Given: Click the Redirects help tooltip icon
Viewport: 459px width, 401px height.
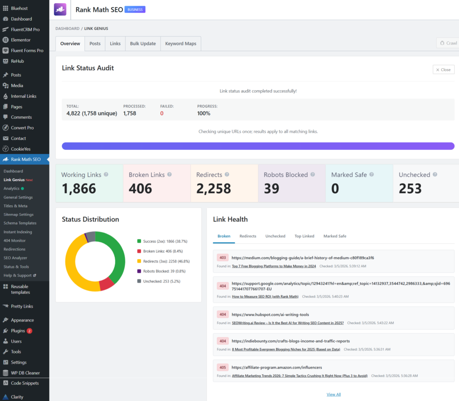Looking at the screenshot, I should (x=228, y=174).
